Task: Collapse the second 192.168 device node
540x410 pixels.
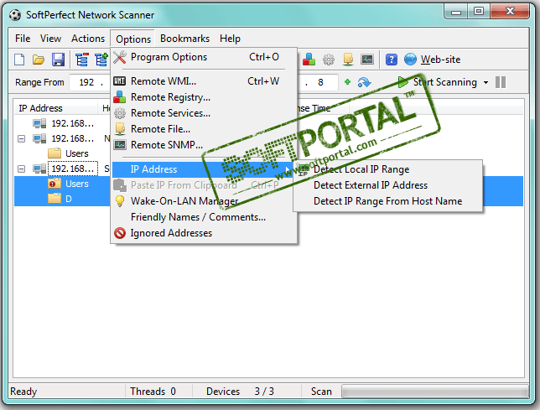Action: pyautogui.click(x=21, y=138)
